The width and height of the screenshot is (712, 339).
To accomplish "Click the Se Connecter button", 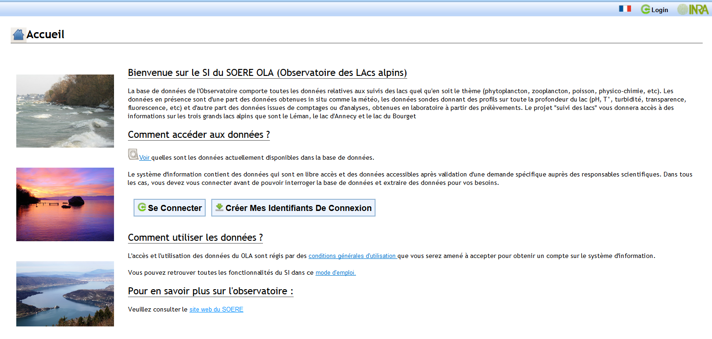I will click(169, 208).
